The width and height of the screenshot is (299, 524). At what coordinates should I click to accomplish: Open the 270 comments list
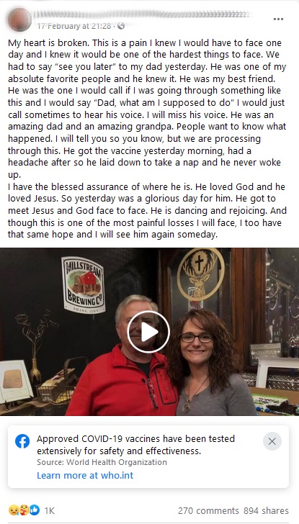click(x=208, y=510)
